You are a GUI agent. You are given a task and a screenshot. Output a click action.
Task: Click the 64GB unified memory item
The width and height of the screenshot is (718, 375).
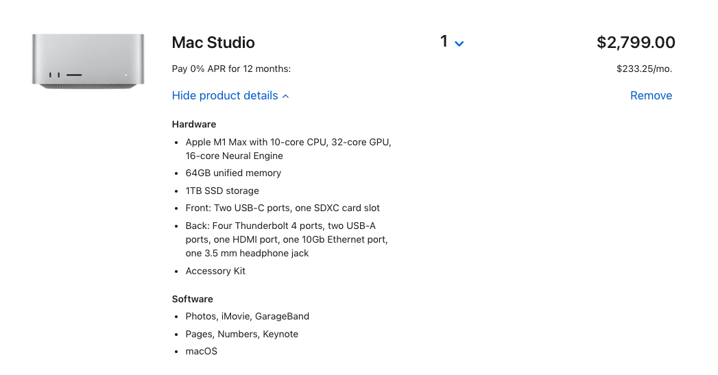tap(233, 173)
